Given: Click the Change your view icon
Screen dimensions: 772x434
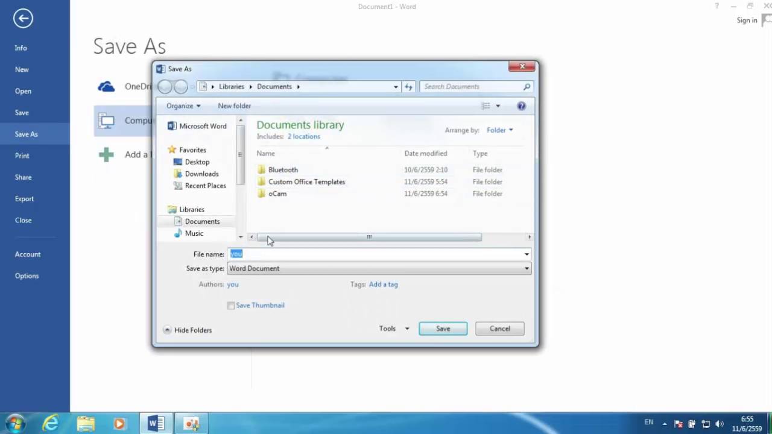Looking at the screenshot, I should coord(486,106).
